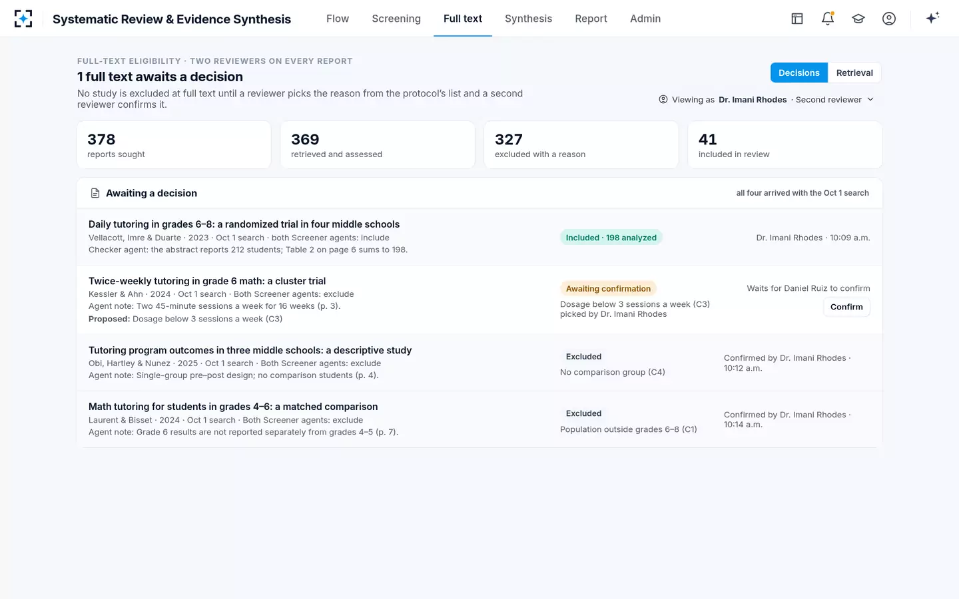The width and height of the screenshot is (959, 599).
Task: Expand the Second reviewer chevron
Action: 870,99
